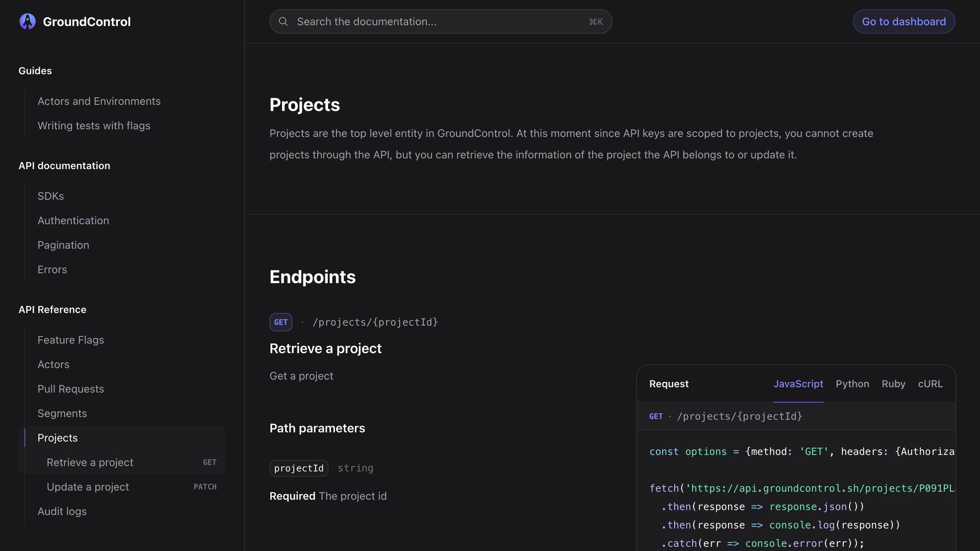Open Writing tests with flags guide

94,126
